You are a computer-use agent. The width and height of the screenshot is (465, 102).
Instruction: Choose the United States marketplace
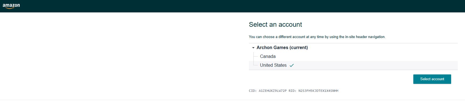tap(273, 65)
